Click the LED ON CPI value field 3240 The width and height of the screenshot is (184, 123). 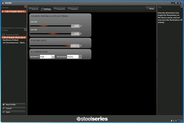[75, 34]
